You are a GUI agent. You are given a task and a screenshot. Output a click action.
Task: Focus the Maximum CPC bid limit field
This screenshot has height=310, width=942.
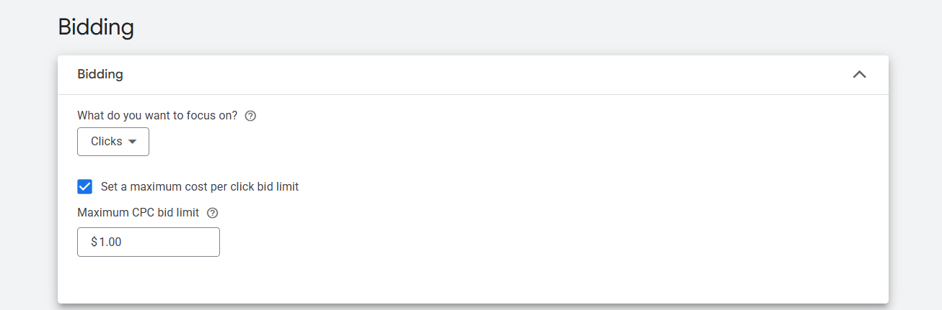(149, 242)
